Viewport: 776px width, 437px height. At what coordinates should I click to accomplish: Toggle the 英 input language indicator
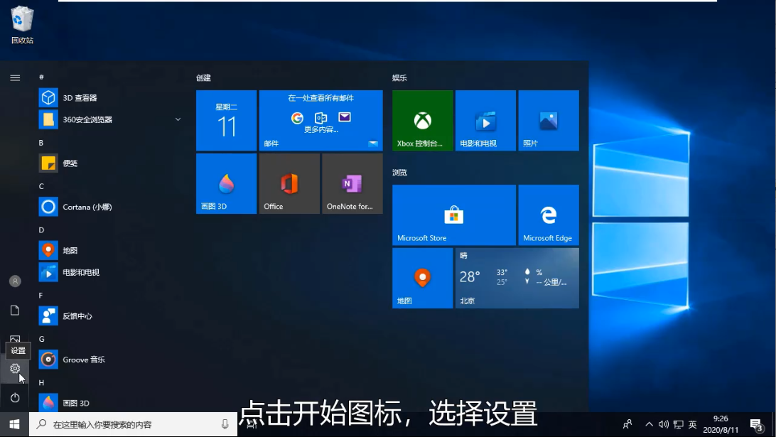point(692,424)
